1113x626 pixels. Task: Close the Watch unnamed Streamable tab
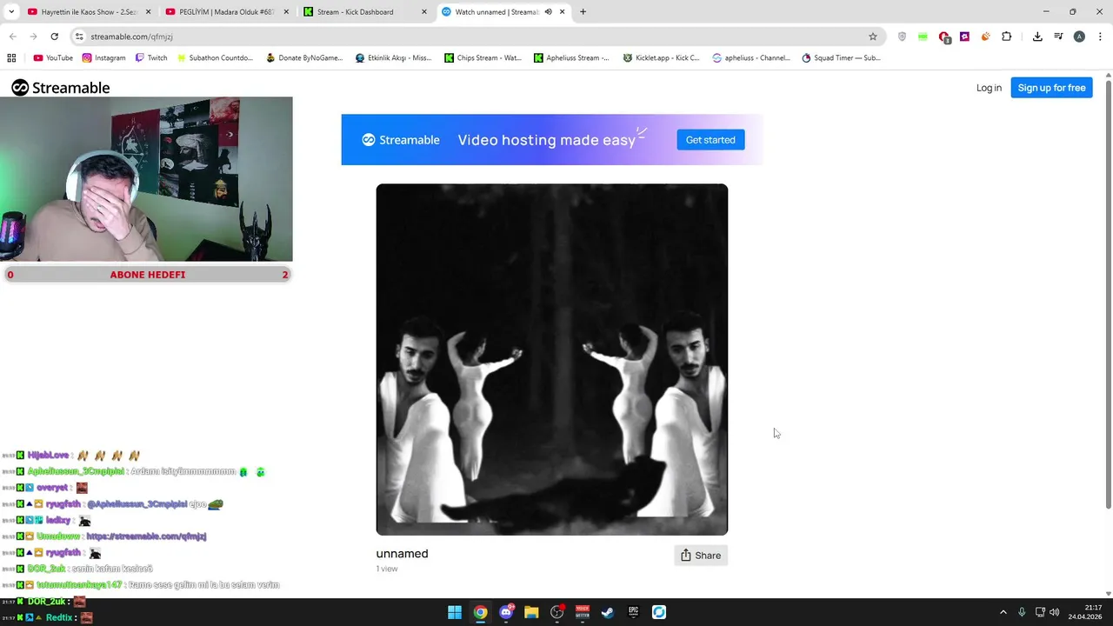563,12
